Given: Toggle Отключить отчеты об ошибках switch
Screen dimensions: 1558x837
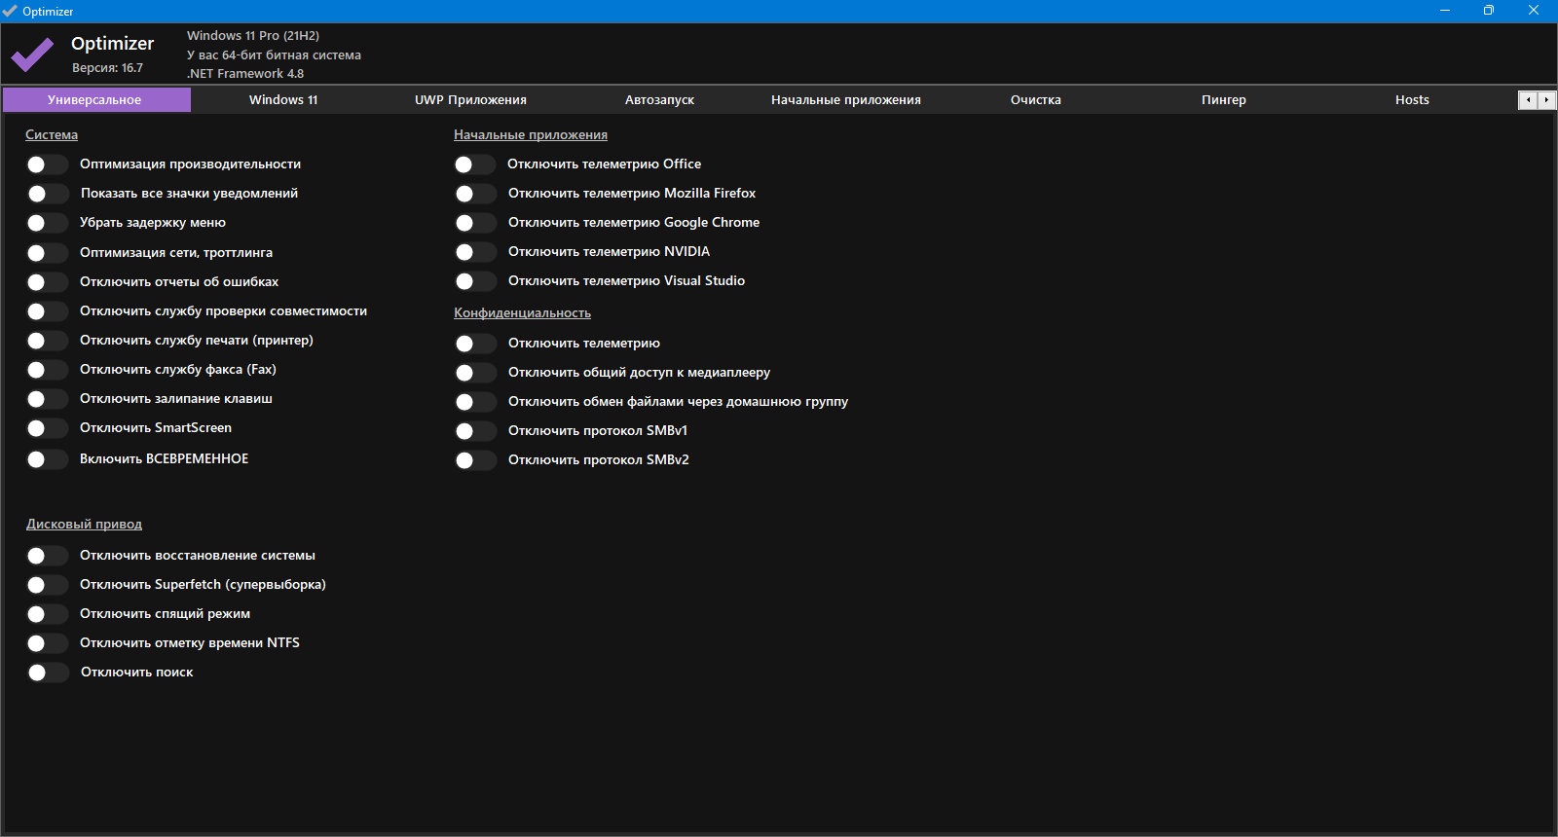Looking at the screenshot, I should point(47,282).
